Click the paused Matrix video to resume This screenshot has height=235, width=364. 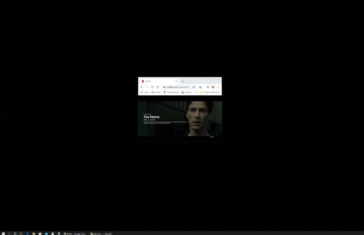point(180,119)
